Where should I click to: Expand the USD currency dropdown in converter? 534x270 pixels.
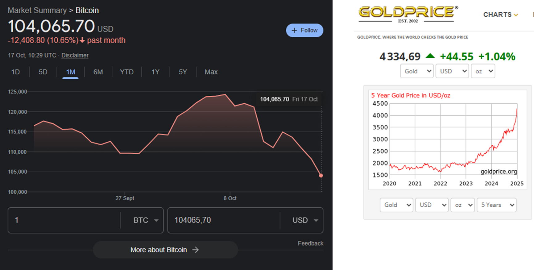click(x=316, y=220)
